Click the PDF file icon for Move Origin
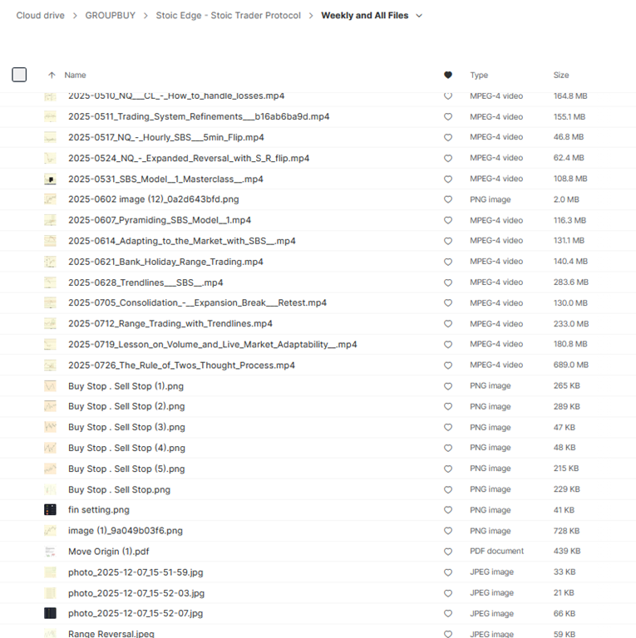The image size is (636, 638). [50, 551]
